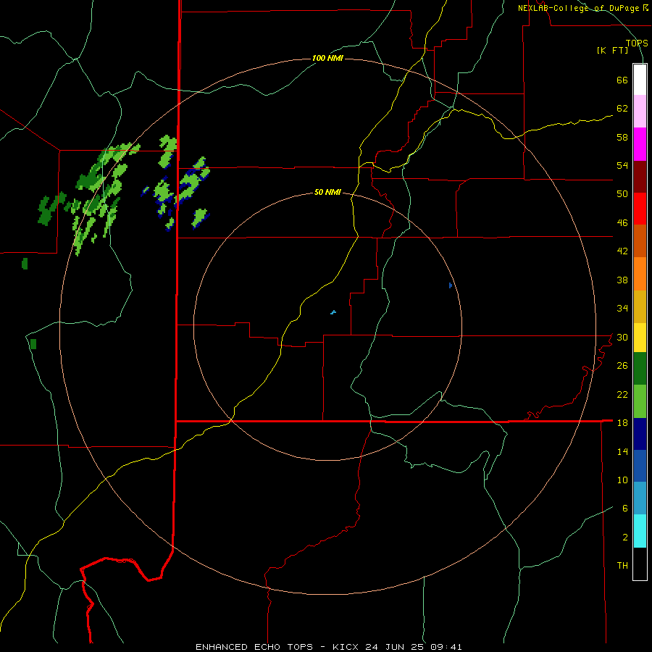Click the '100 NMI' range ring label
This screenshot has height=652, width=652.
pyautogui.click(x=327, y=58)
